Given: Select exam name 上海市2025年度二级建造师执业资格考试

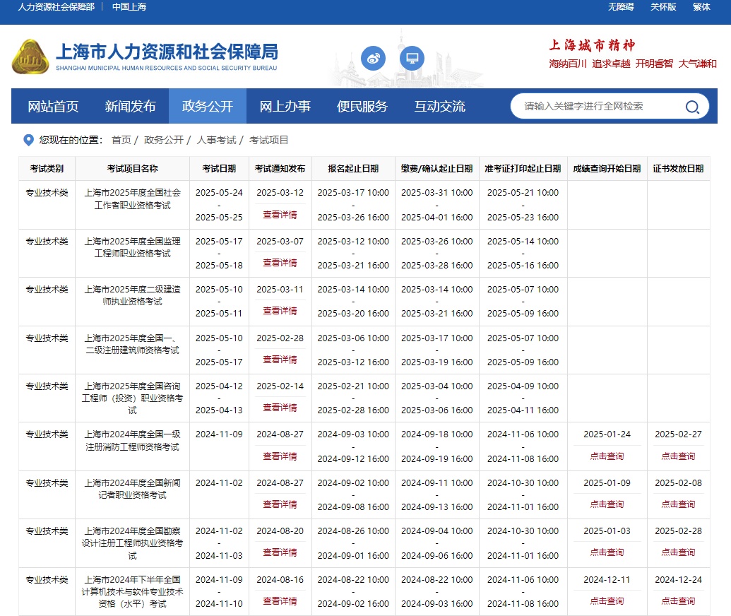Looking at the screenshot, I should [x=132, y=296].
